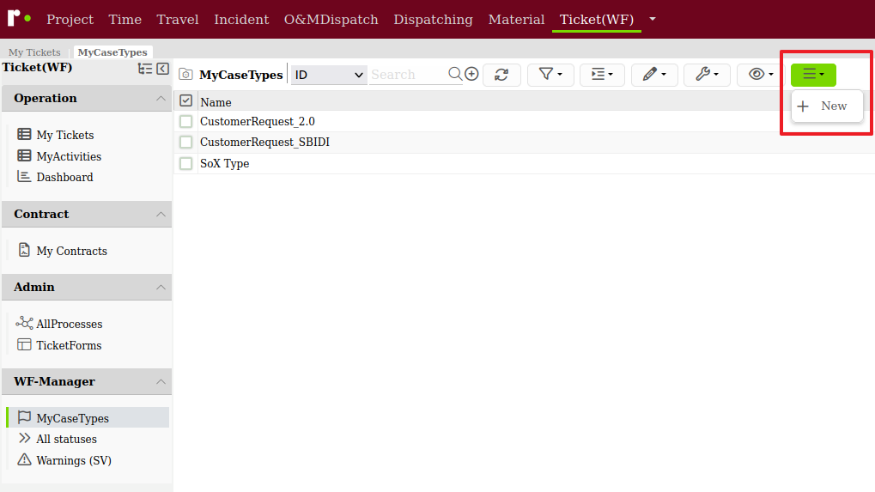Click the My Contracts document icon

click(24, 249)
